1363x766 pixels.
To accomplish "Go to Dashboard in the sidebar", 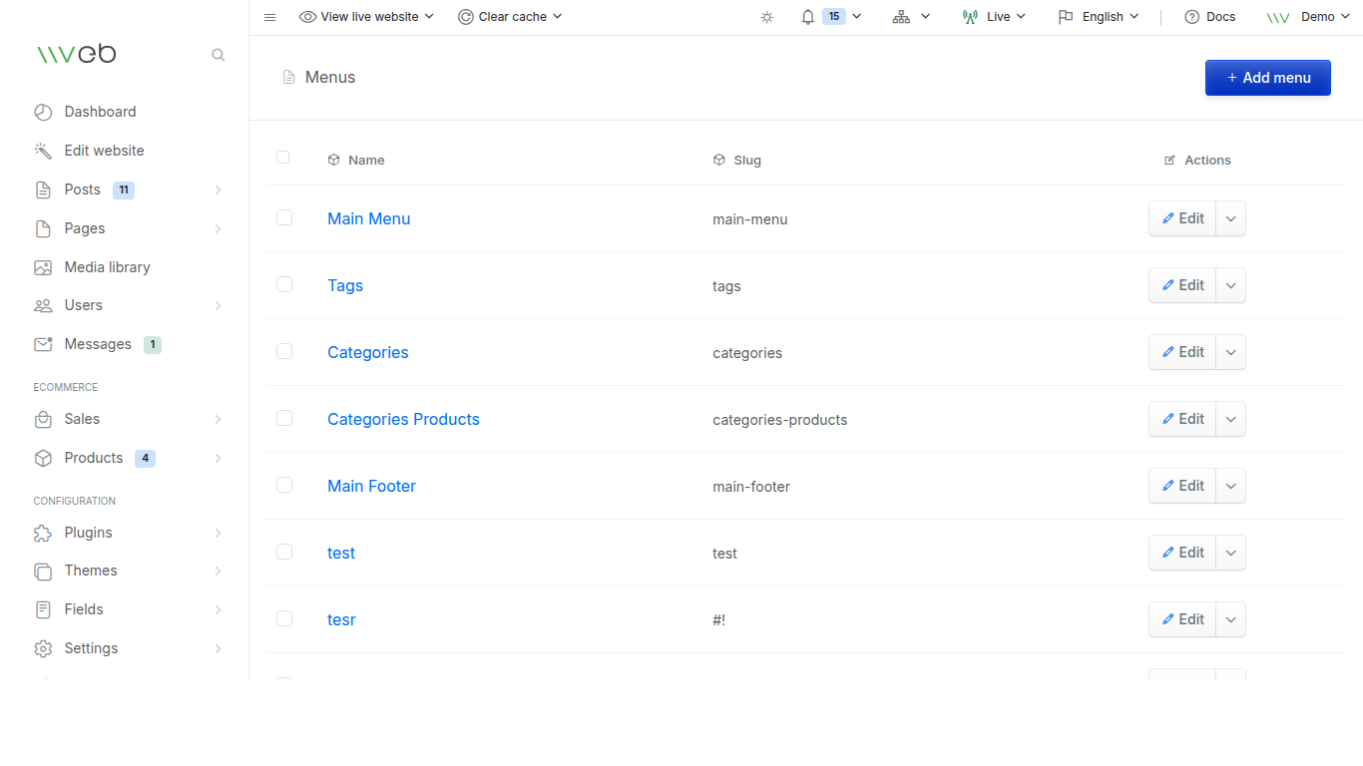I will (100, 112).
